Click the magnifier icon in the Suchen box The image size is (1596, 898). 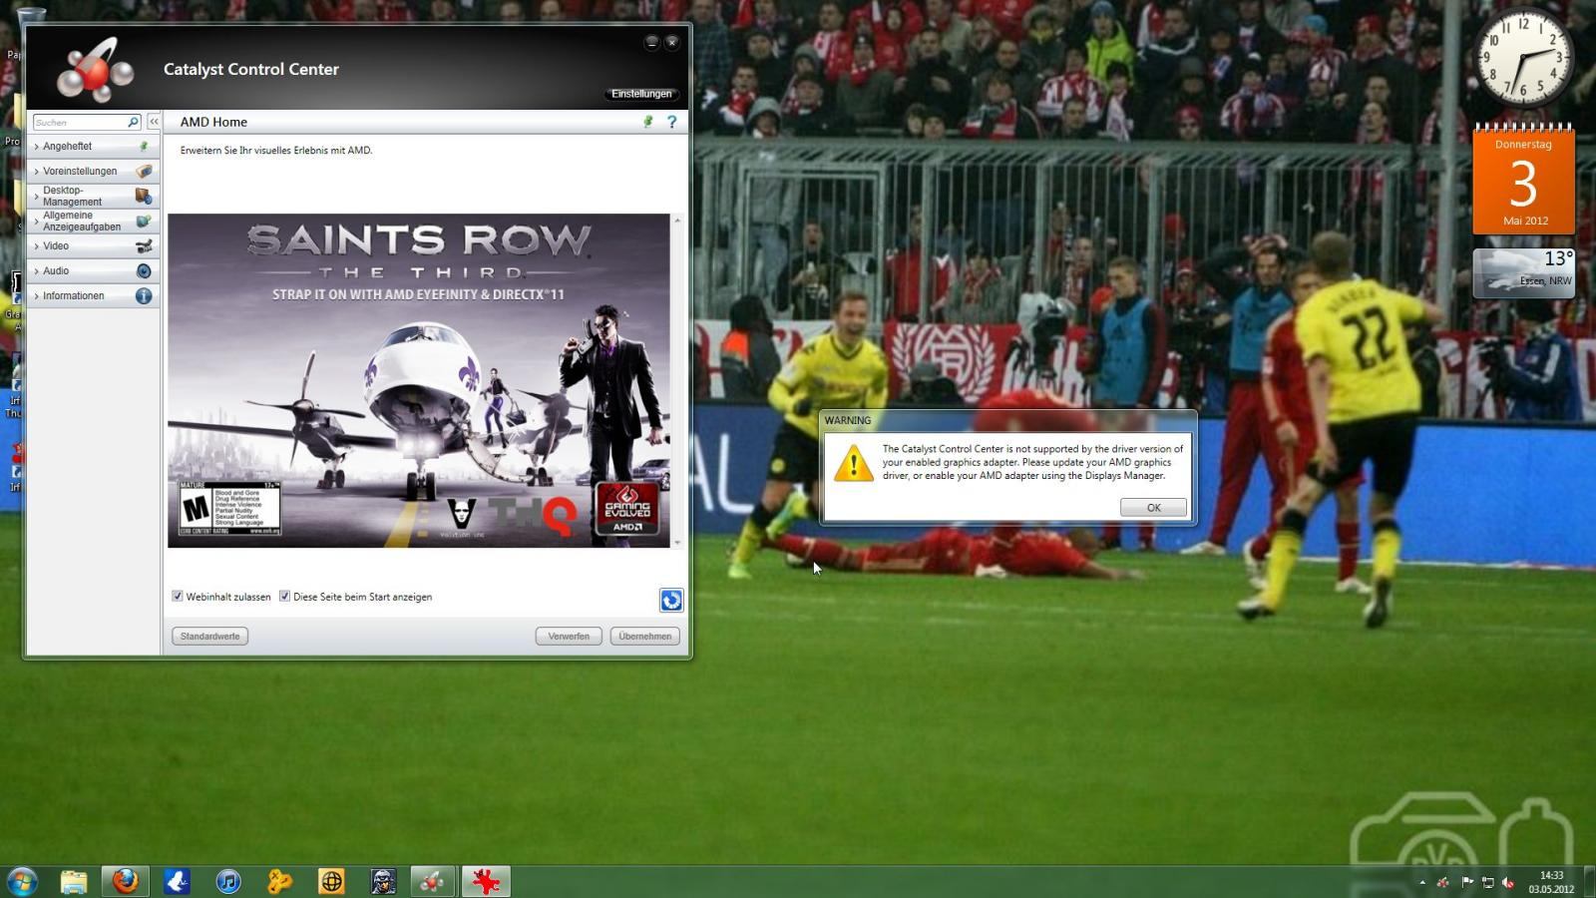click(x=133, y=122)
